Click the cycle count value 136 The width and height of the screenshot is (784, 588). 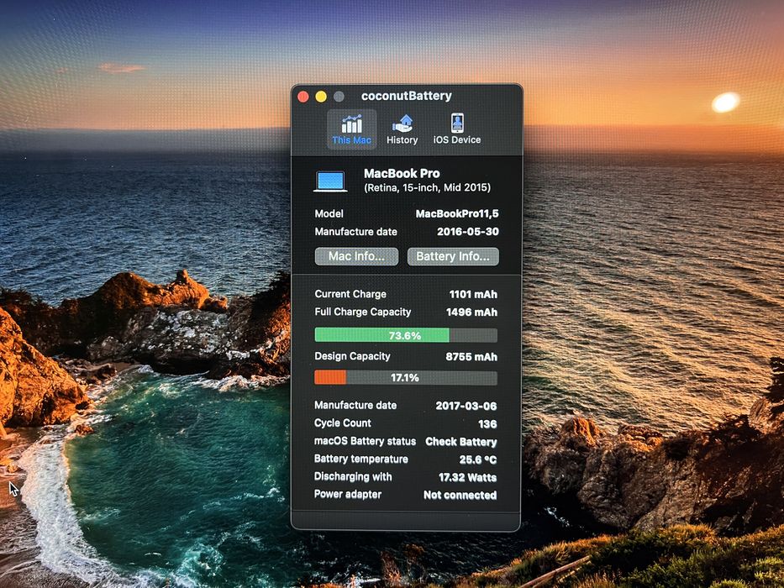(487, 424)
